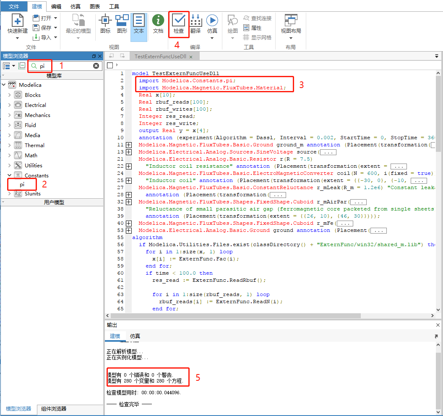This screenshot has width=443, height=416.
Task: Click the 导入 import icon
Action: (x=36, y=37)
